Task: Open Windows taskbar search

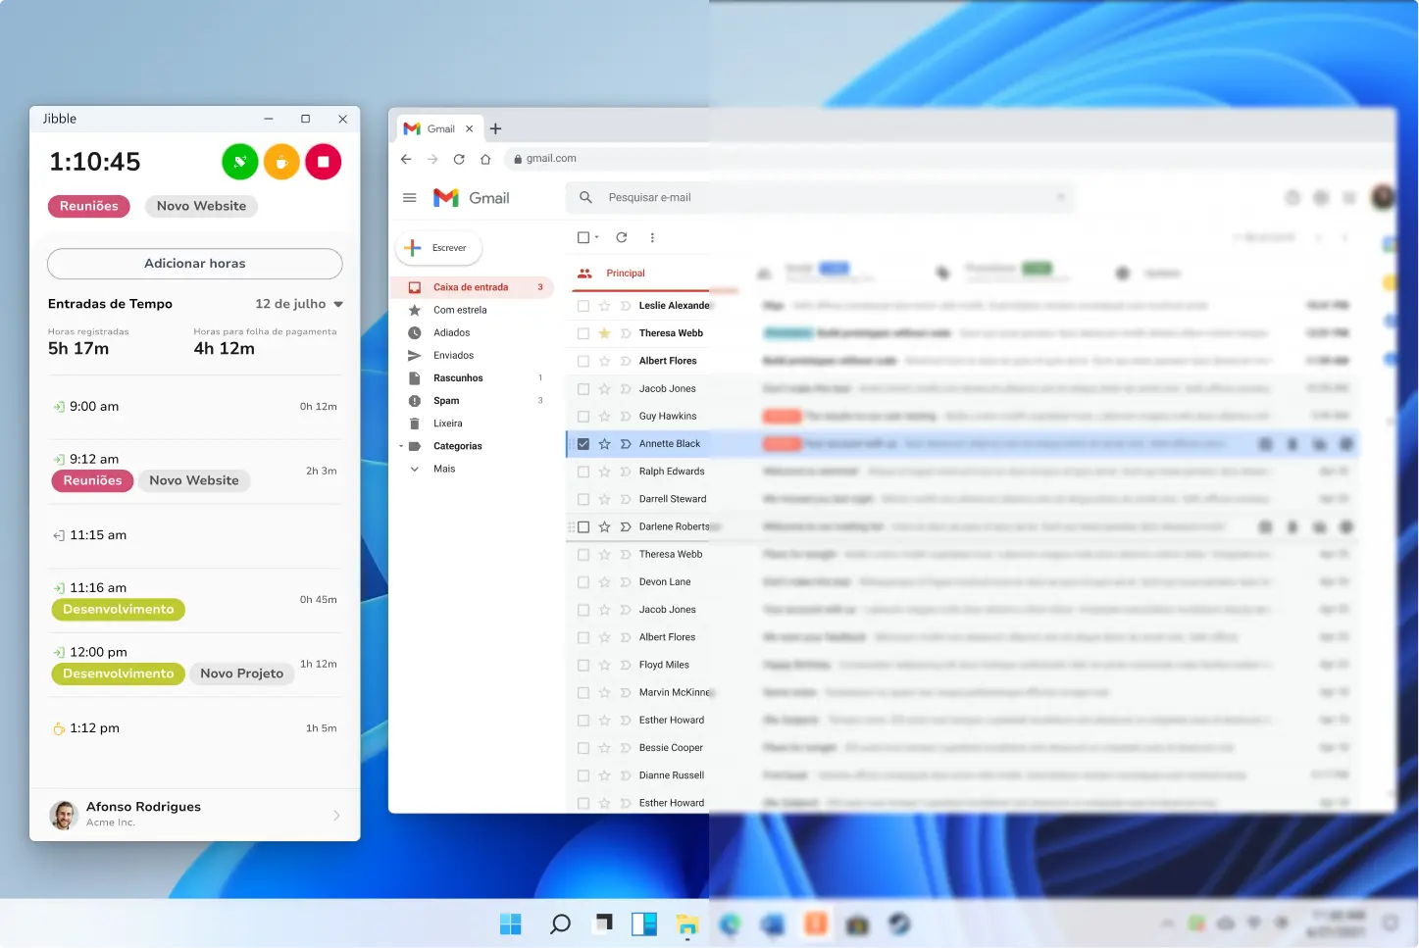Action: (560, 923)
